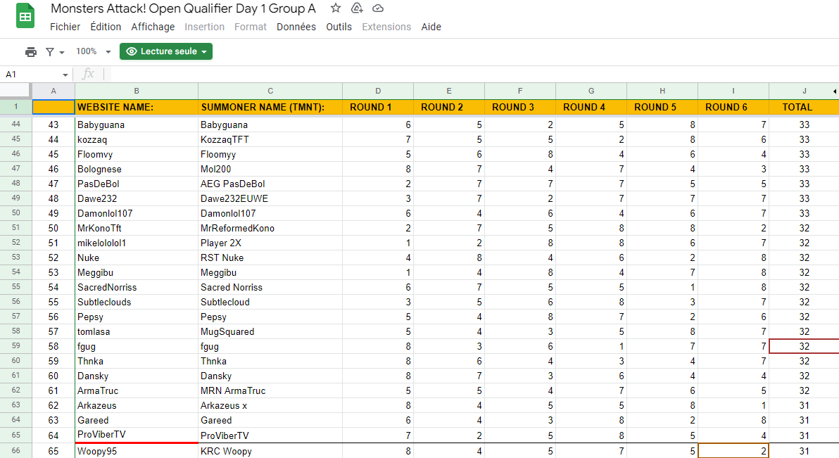Select the Thnka website name cell

(x=137, y=361)
